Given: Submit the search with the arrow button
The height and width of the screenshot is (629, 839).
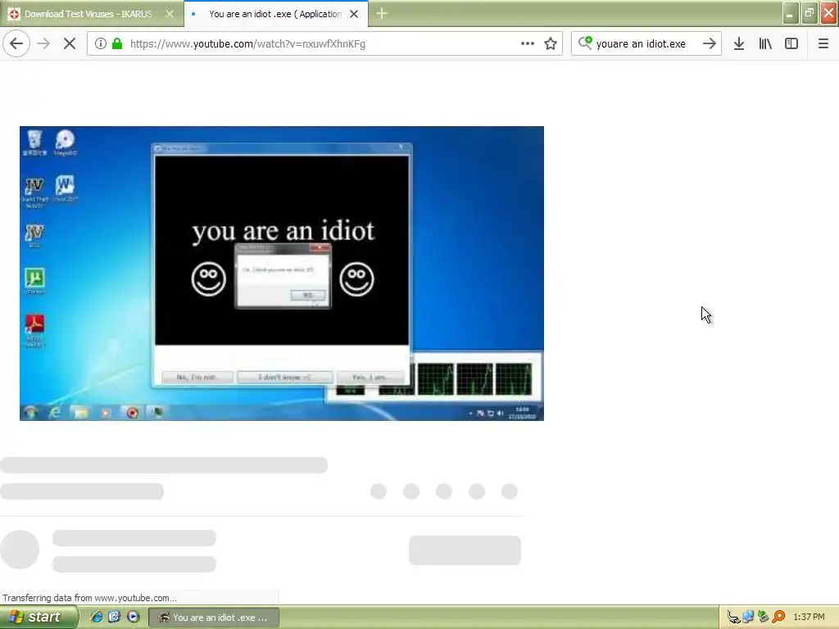Looking at the screenshot, I should tap(709, 43).
